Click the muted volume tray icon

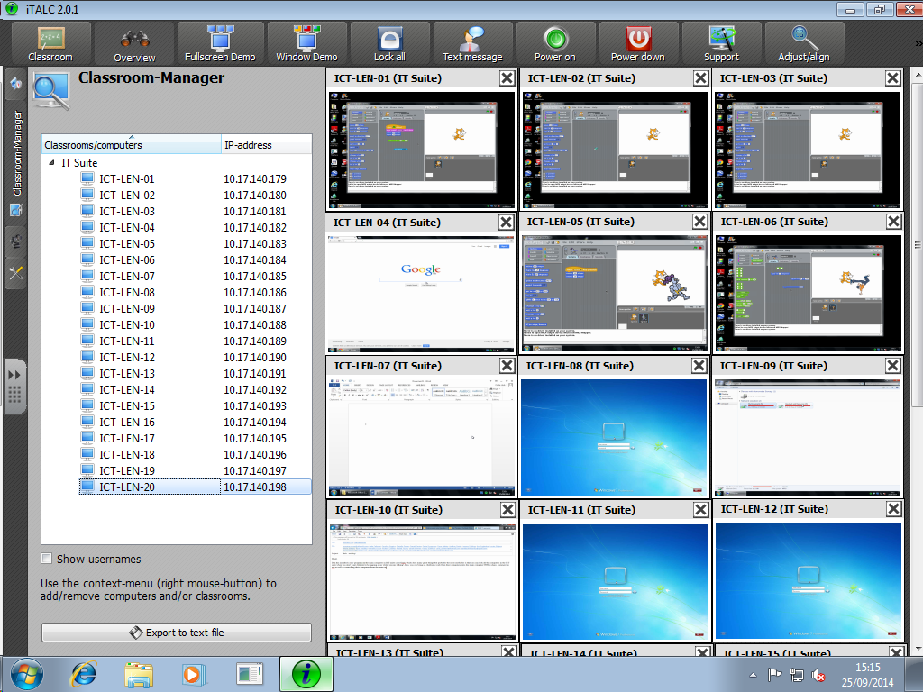coord(818,675)
